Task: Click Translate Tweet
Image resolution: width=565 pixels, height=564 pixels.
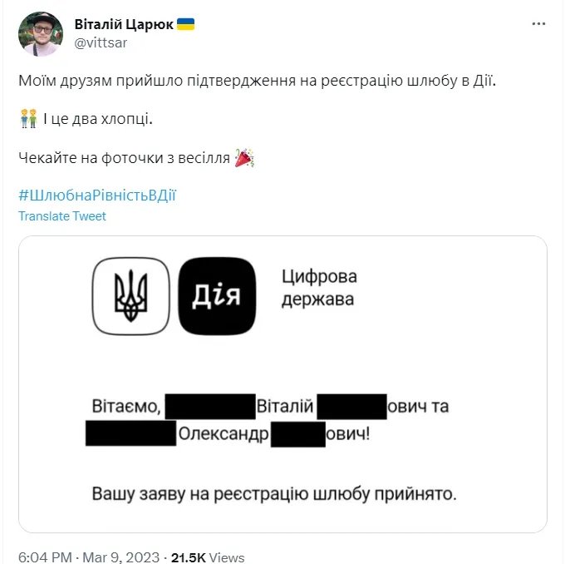Action: pos(62,216)
